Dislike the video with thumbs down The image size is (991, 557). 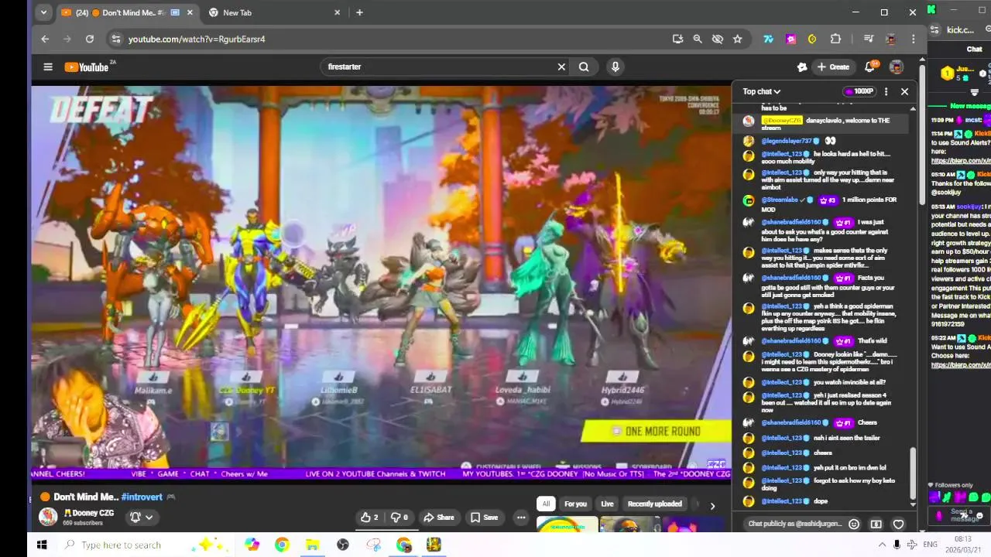(x=399, y=518)
